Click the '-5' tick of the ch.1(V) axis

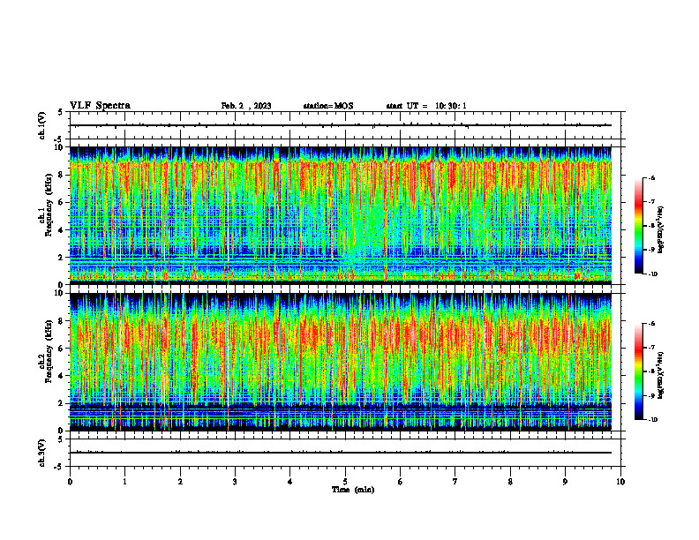click(59, 139)
